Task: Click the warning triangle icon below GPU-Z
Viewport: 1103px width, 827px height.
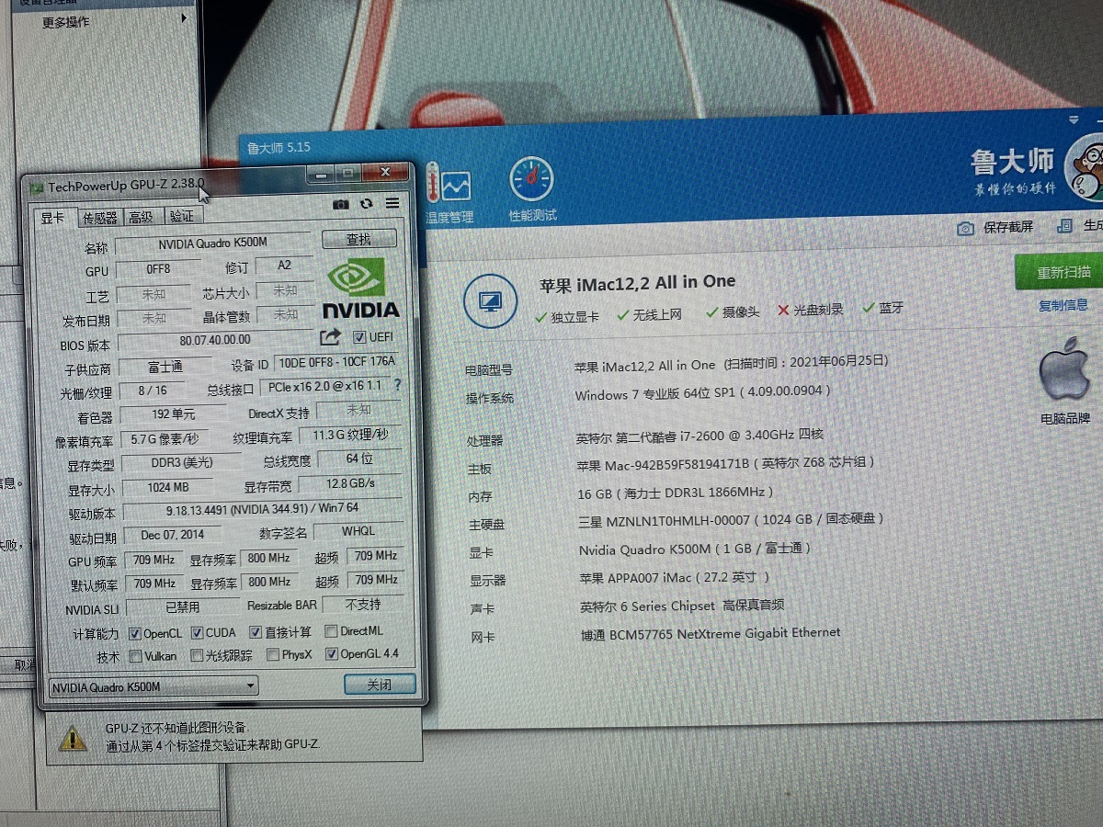Action: point(74,737)
